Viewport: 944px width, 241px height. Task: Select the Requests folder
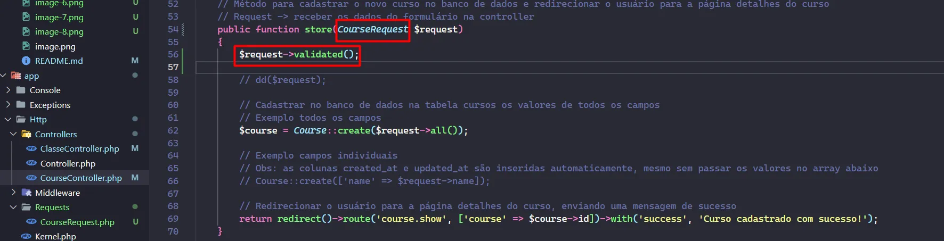(x=52, y=207)
